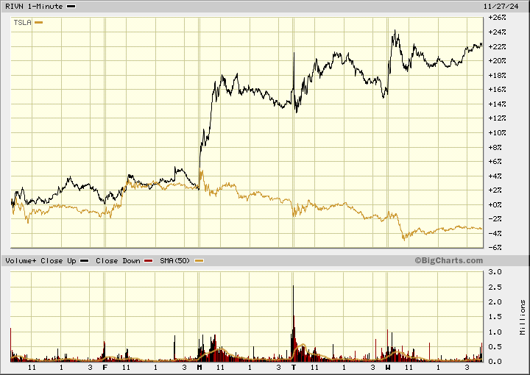Viewport: 530px width, 375px height.
Task: Click the +14% price axis label
Action: pos(497,104)
